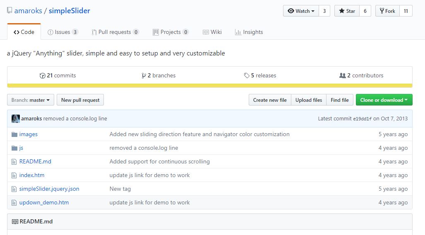Screen dimensions: 425x235
Task: Click the commits history clock icon
Action: point(42,76)
